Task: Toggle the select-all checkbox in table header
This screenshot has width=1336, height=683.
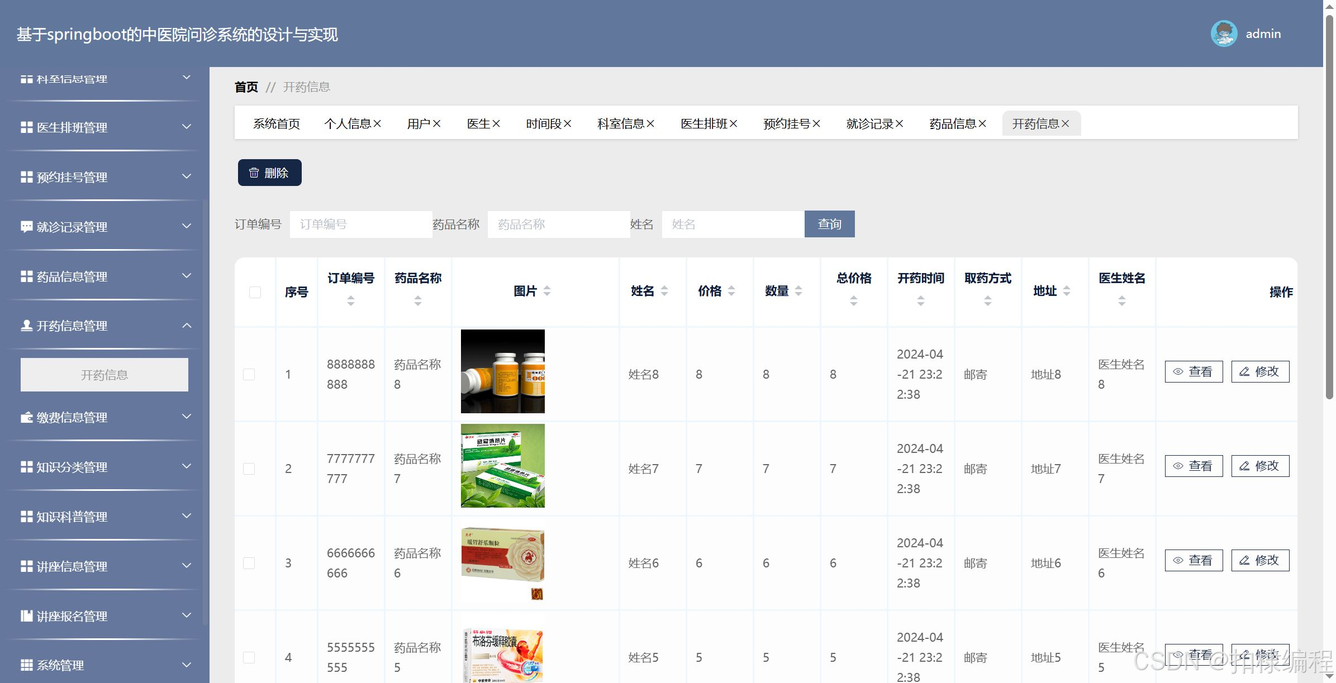Action: 255,292
